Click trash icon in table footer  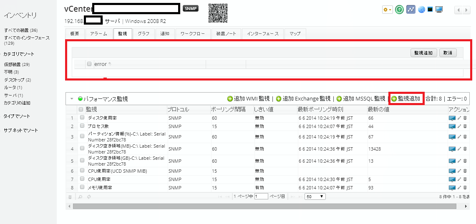pos(70,197)
